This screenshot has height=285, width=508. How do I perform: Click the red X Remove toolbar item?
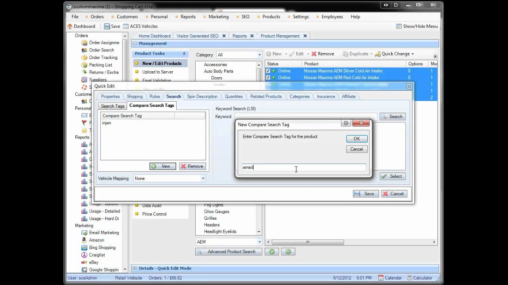(x=323, y=54)
